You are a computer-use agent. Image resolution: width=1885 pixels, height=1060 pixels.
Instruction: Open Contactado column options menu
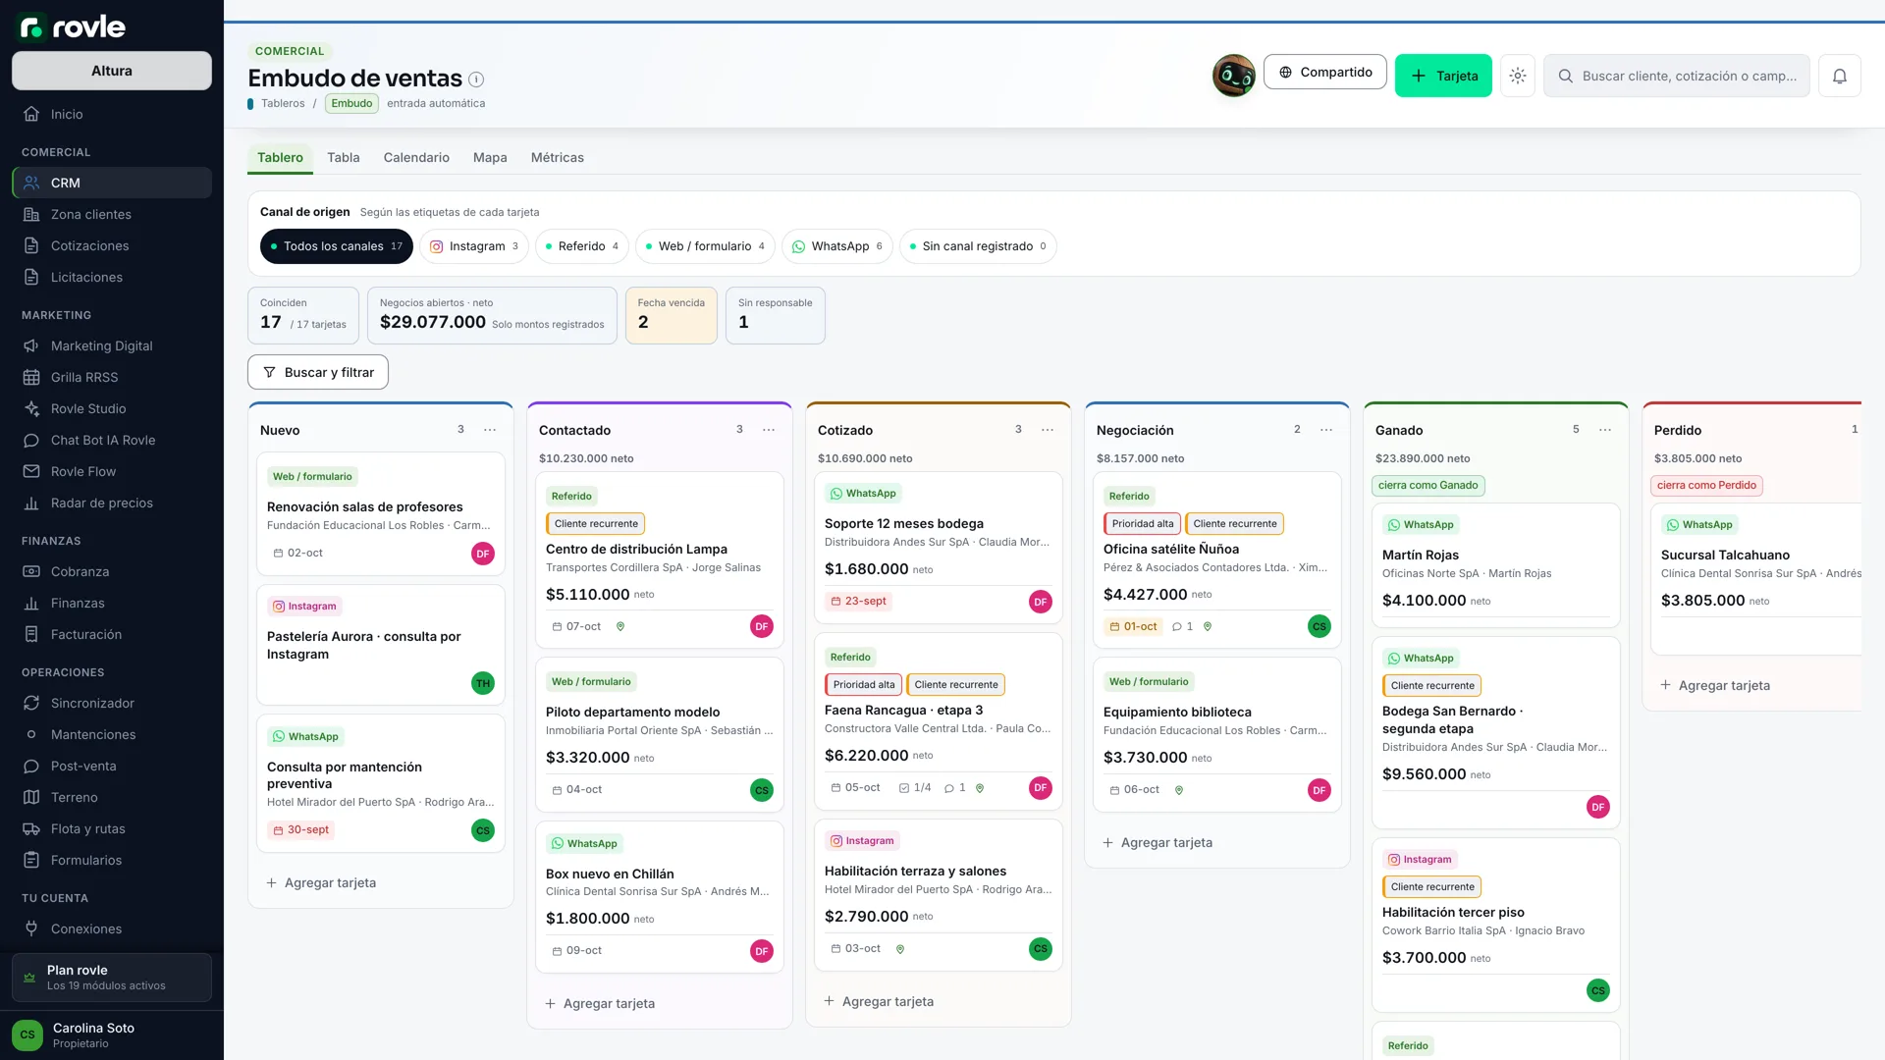[769, 430]
